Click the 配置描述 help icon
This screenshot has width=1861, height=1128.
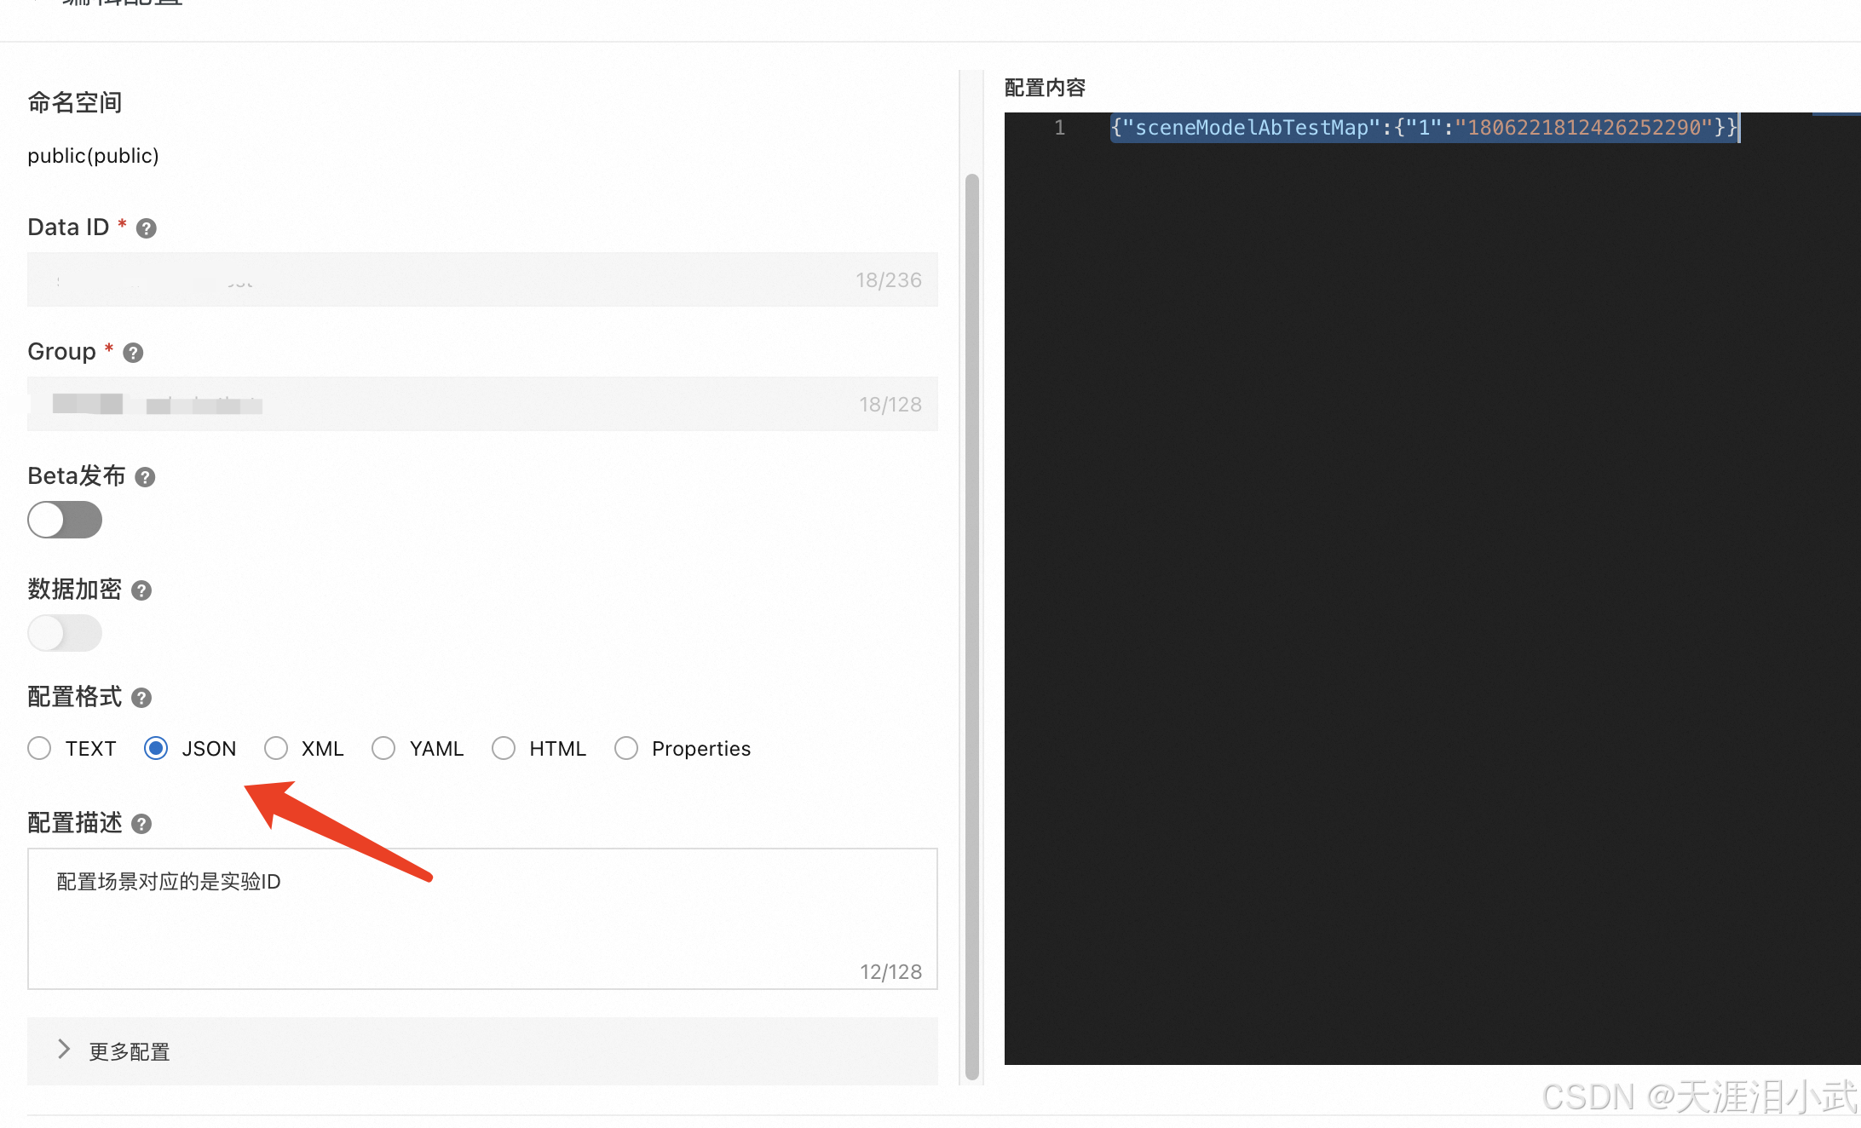click(141, 824)
